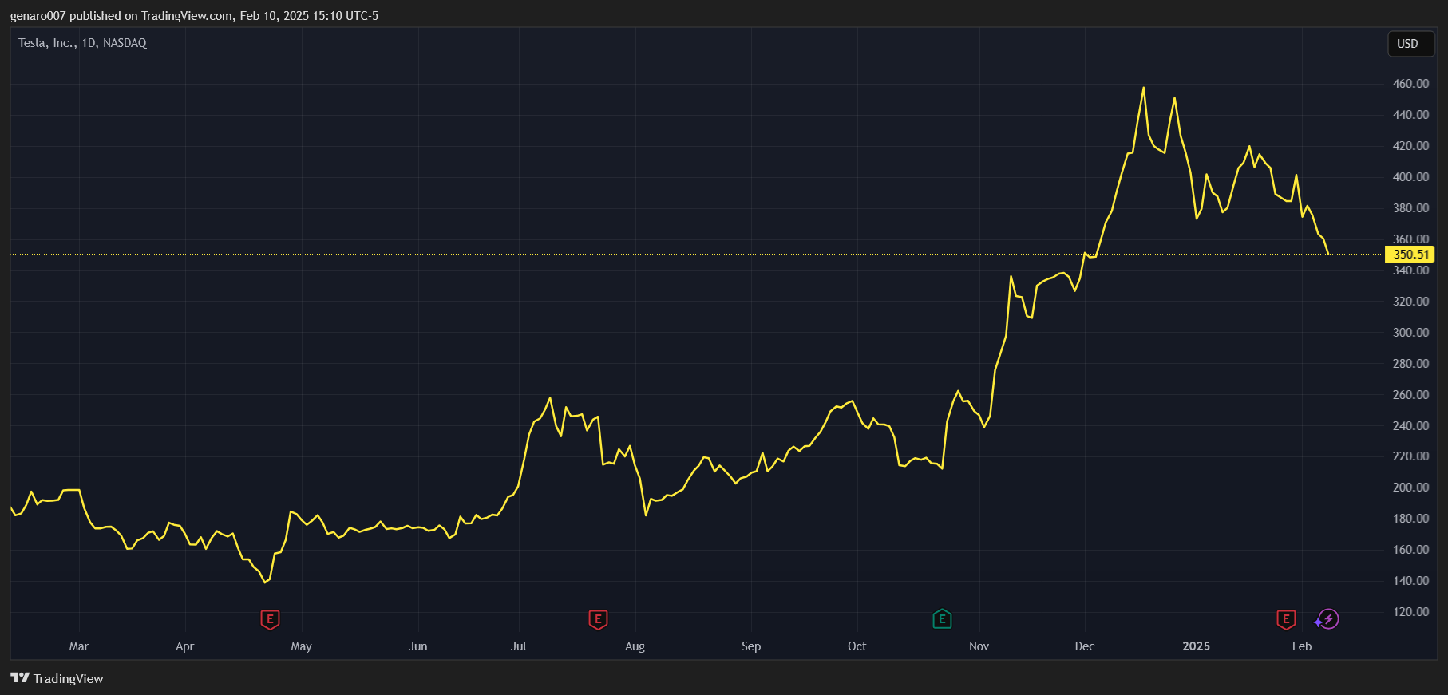Click the Aug label on time axis
Viewport: 1448px width, 695px height.
[635, 646]
